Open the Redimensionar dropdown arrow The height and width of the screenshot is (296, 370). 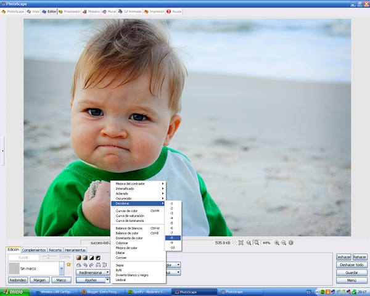click(107, 273)
